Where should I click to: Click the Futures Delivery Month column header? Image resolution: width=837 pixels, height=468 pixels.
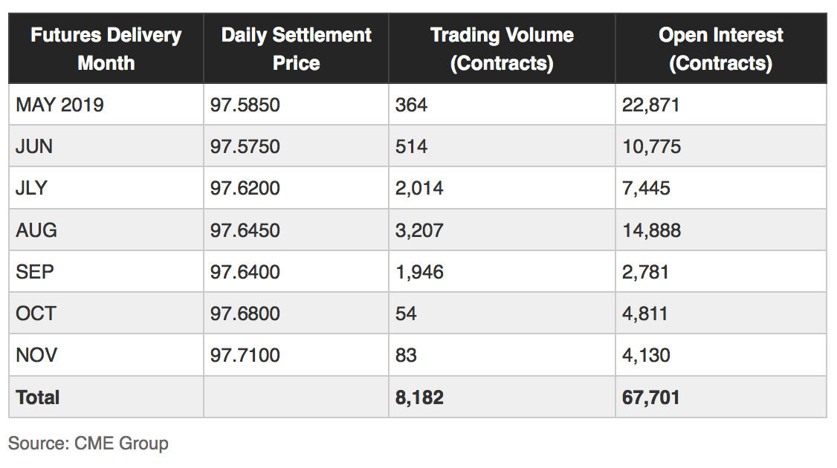[106, 48]
